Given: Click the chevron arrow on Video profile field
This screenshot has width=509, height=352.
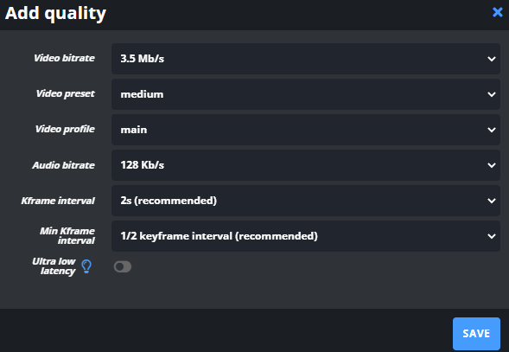Looking at the screenshot, I should tap(492, 130).
